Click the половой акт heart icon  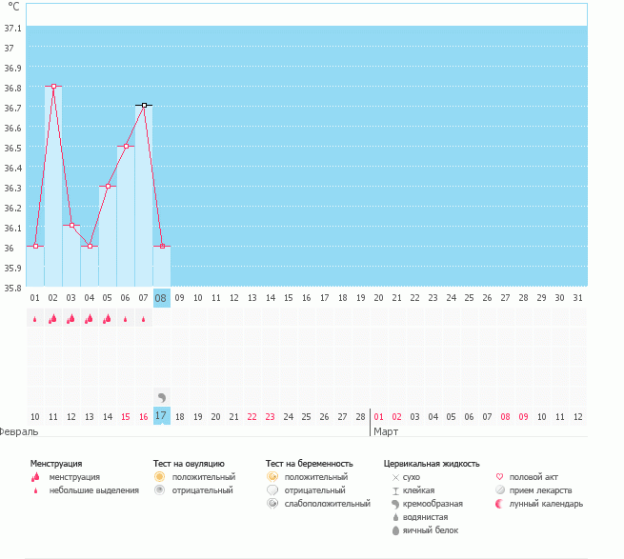pyautogui.click(x=500, y=477)
